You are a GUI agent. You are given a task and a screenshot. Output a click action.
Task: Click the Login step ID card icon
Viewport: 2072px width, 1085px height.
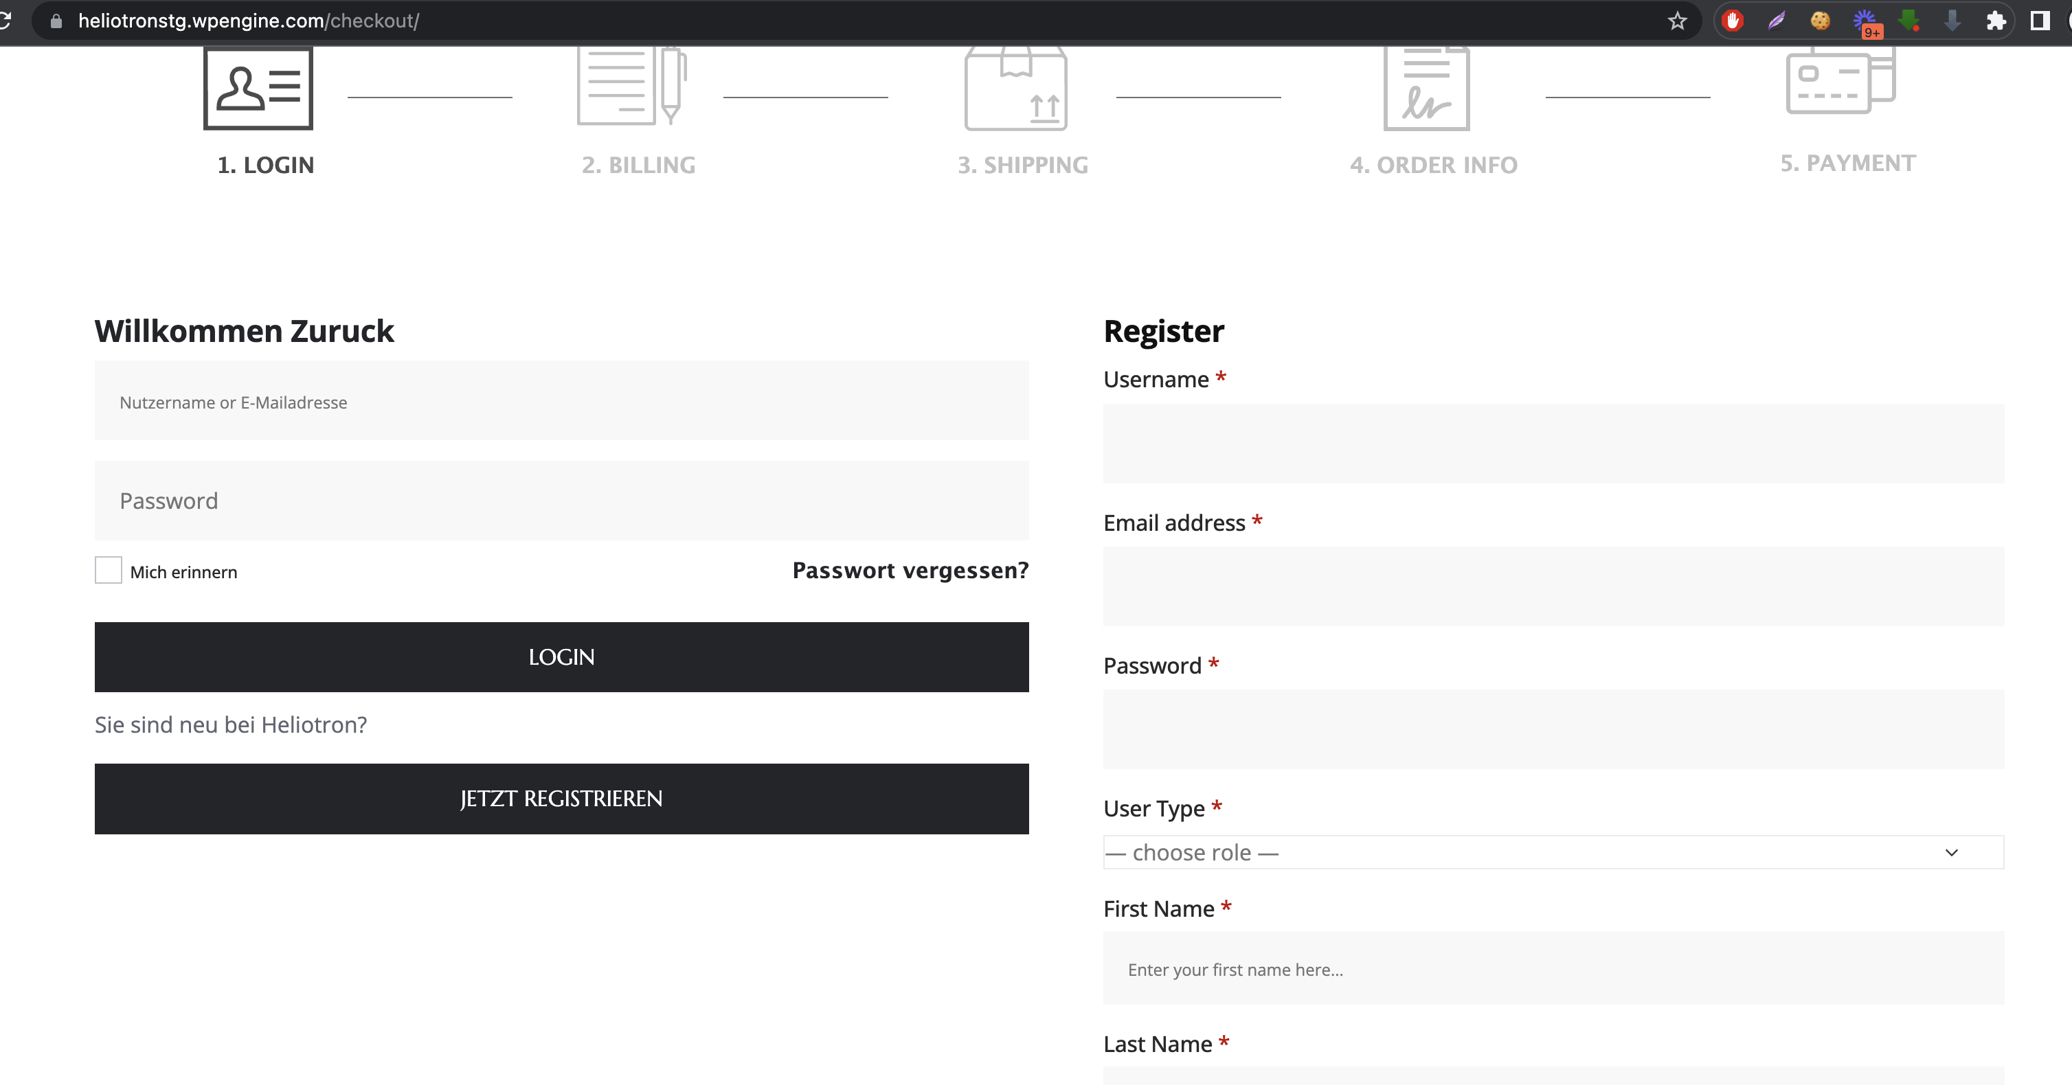coord(258,88)
